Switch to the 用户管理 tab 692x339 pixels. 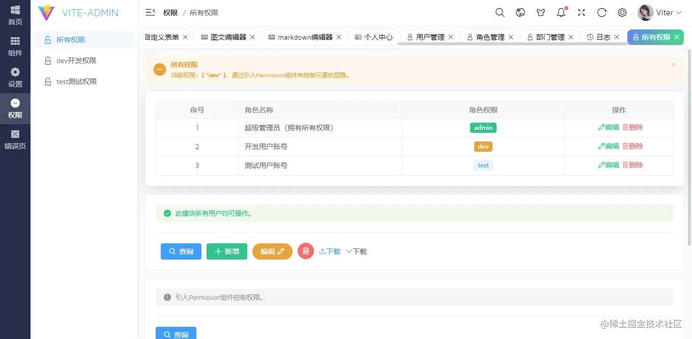pyautogui.click(x=431, y=37)
